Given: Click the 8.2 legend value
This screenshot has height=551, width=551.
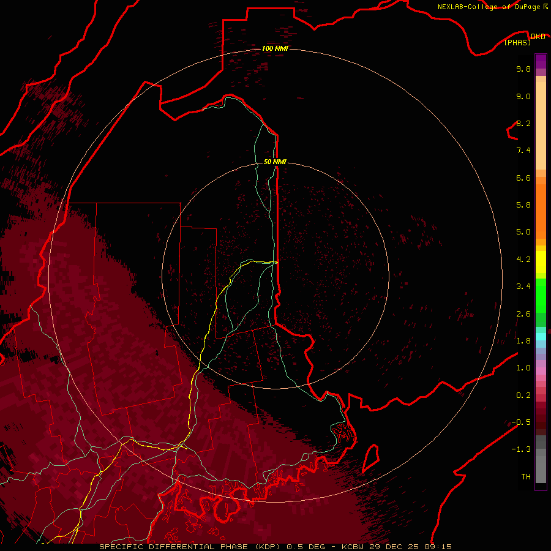Looking at the screenshot, I should point(523,123).
